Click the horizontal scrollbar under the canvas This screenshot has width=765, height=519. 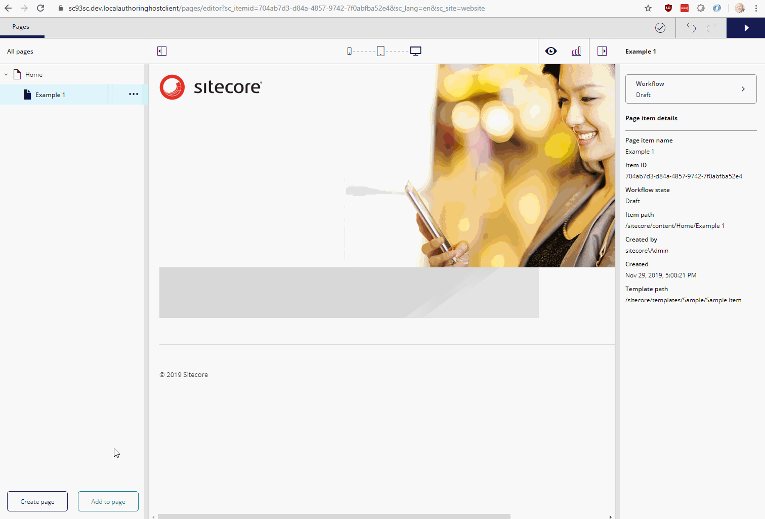(x=334, y=516)
